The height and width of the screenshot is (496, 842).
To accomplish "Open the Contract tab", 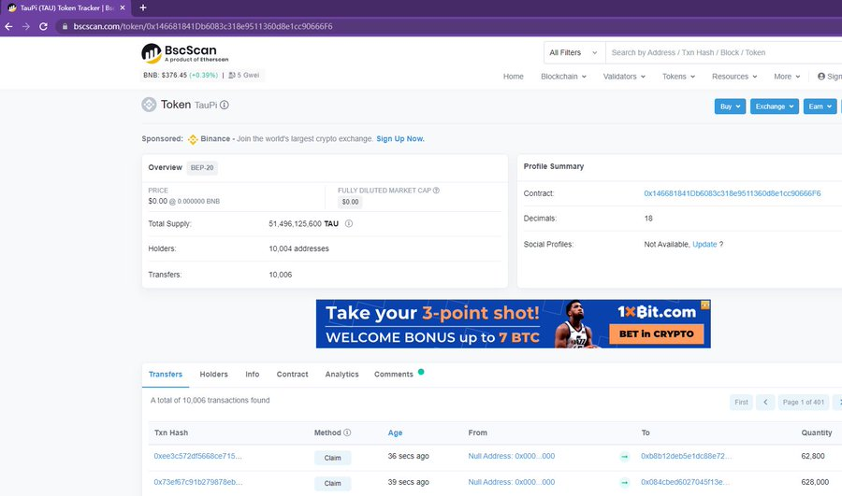I will pyautogui.click(x=292, y=375).
